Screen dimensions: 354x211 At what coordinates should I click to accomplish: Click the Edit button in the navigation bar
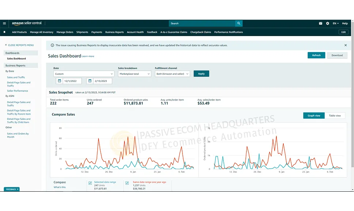(343, 32)
